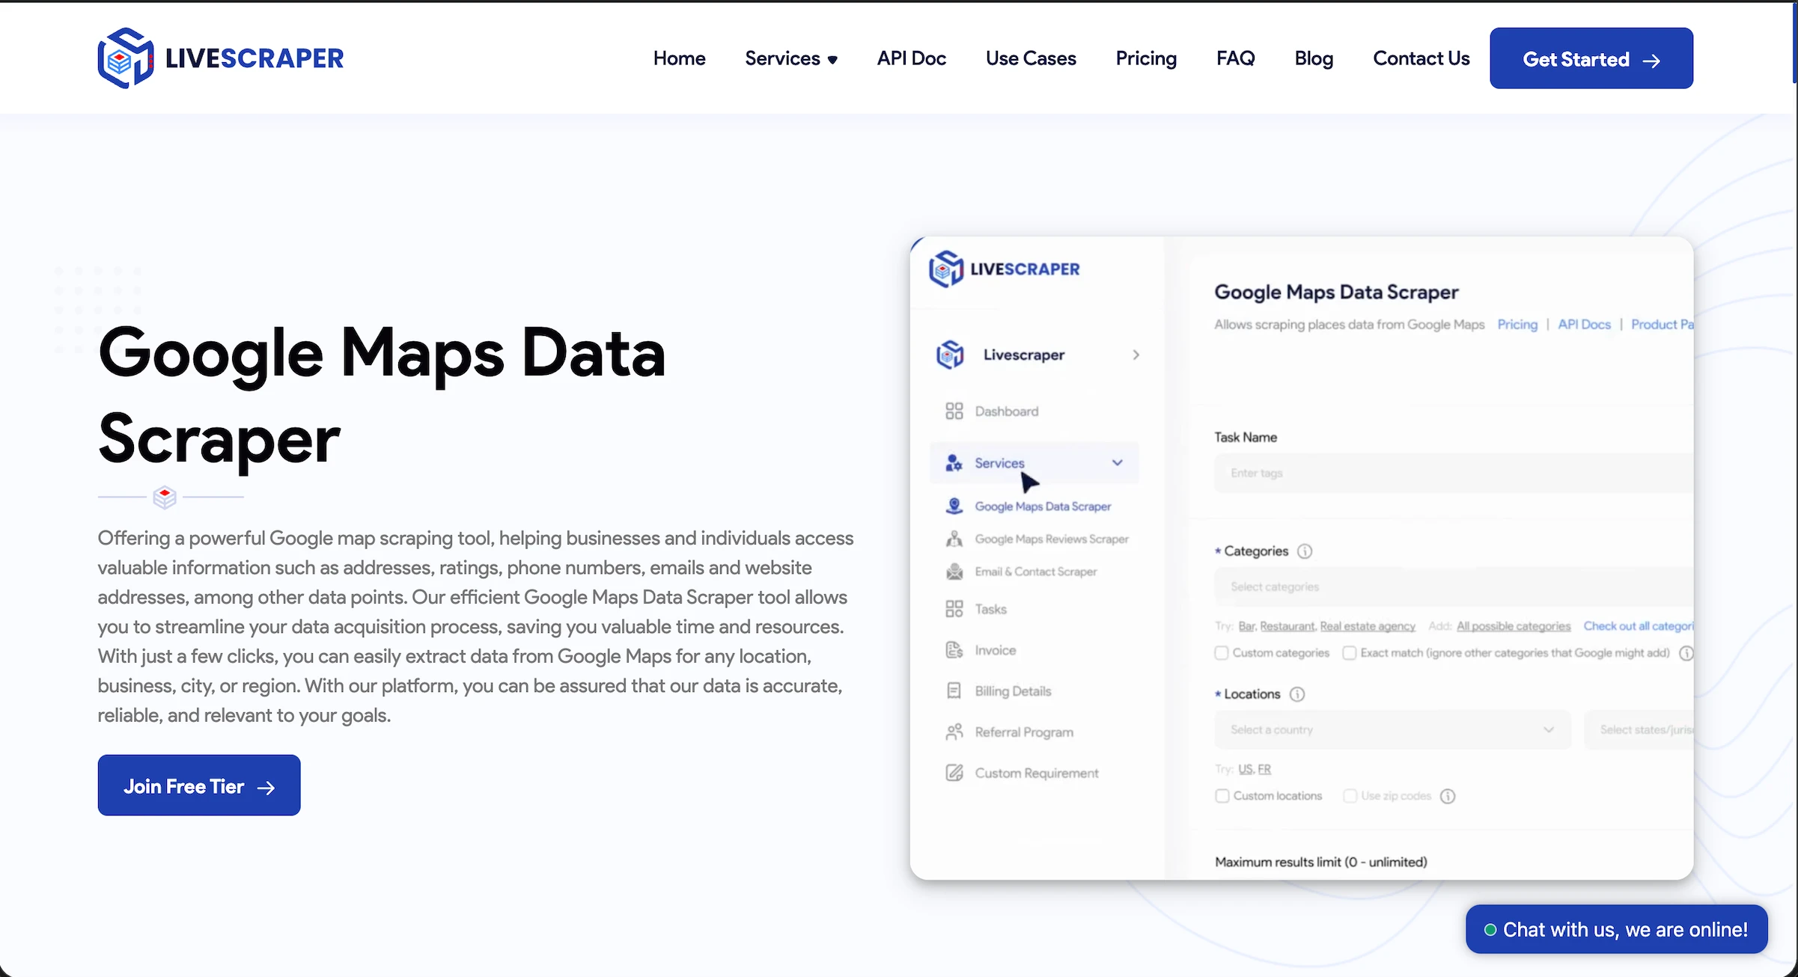Open the Dashboard panel in sidebar
This screenshot has height=977, width=1798.
[1006, 410]
